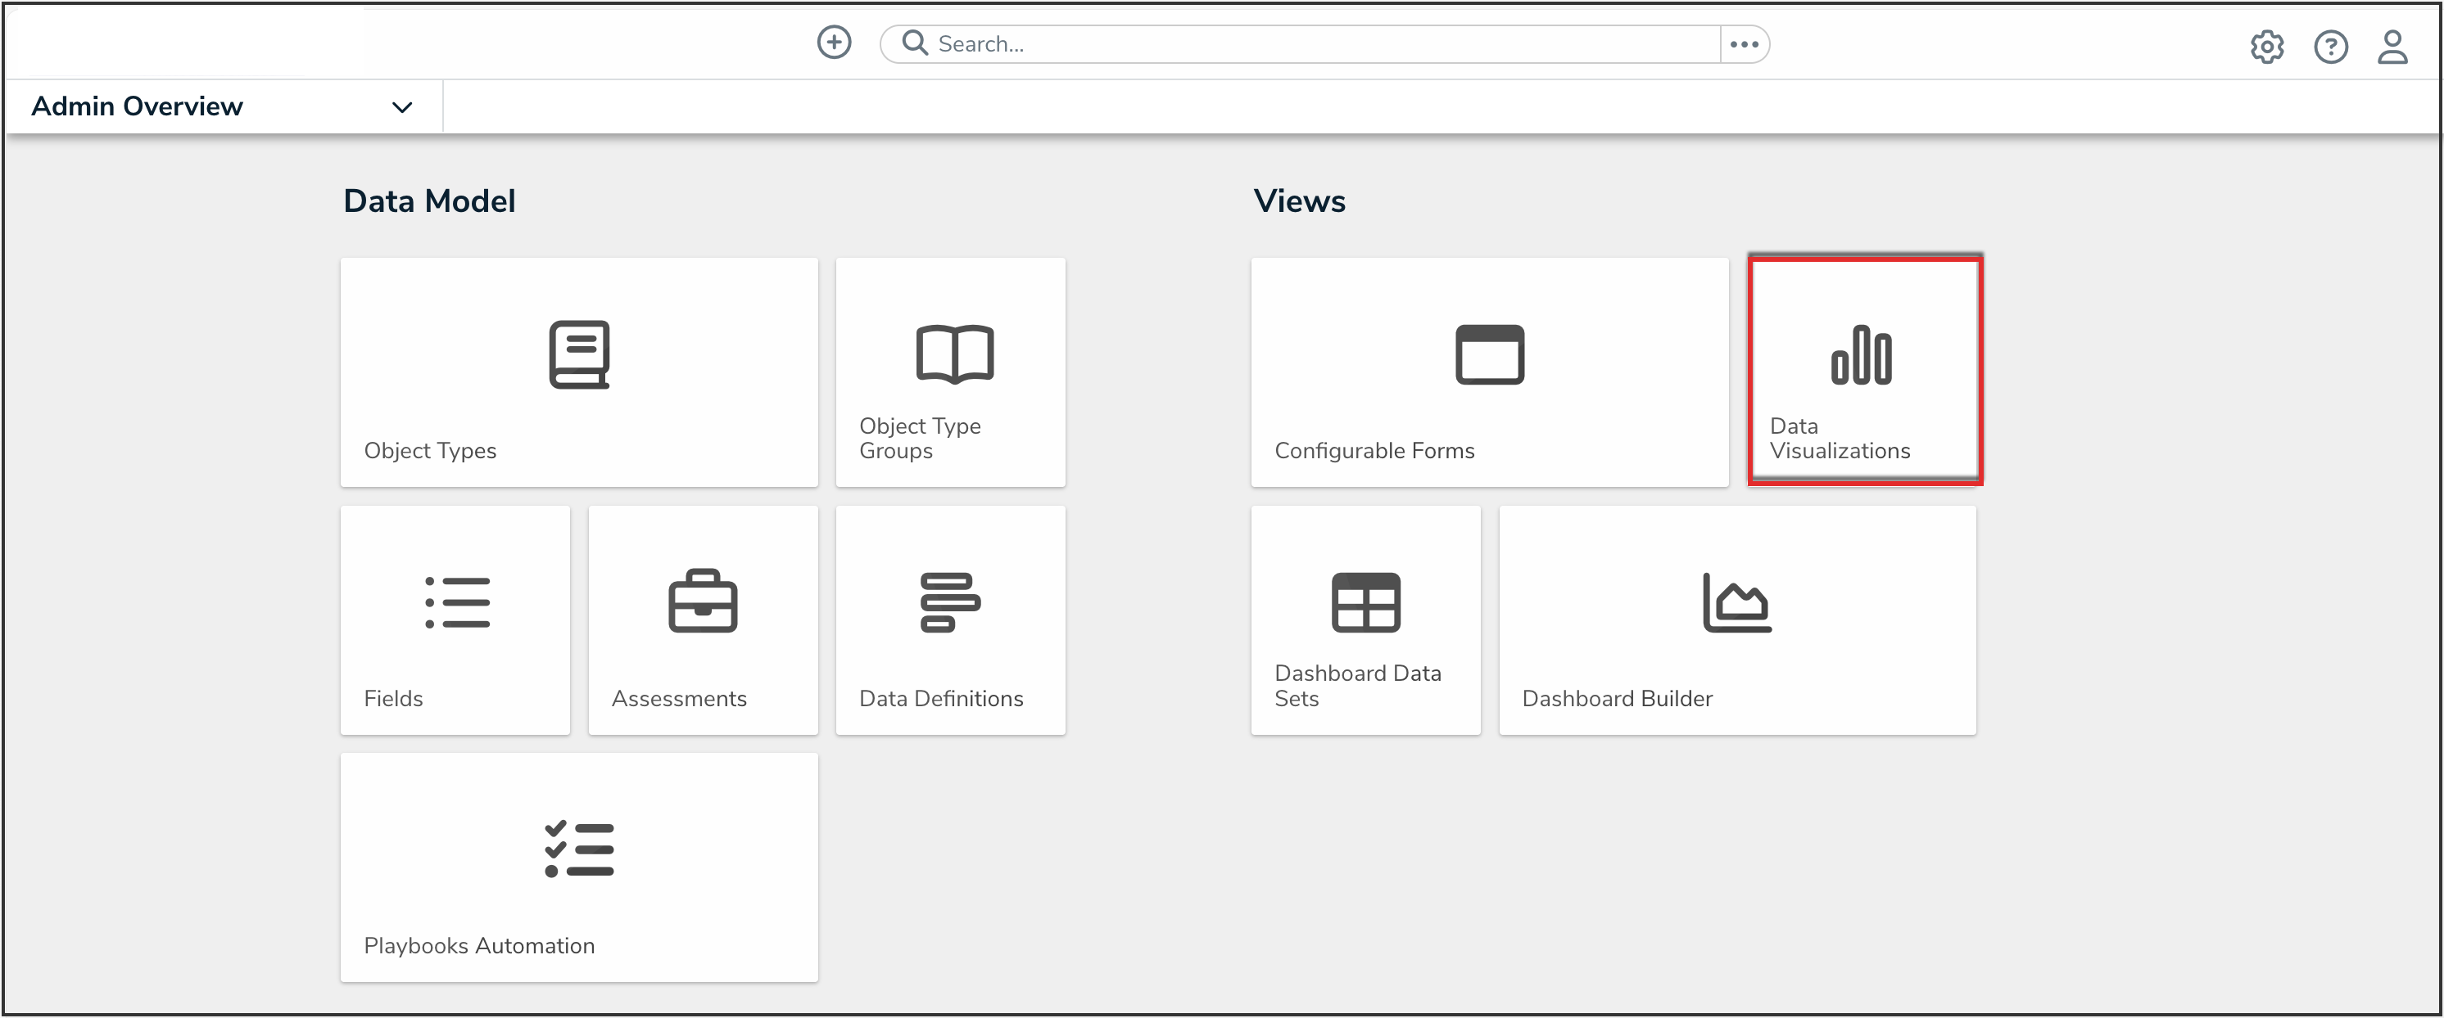Viewport: 2444px width, 1018px height.
Task: Select the Object Type Groups tile
Action: (951, 372)
